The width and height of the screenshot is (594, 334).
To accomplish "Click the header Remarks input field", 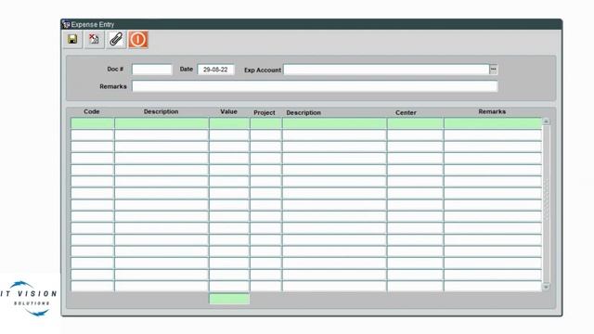I will click(315, 86).
